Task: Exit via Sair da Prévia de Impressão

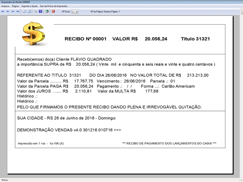Action: pos(53,5)
